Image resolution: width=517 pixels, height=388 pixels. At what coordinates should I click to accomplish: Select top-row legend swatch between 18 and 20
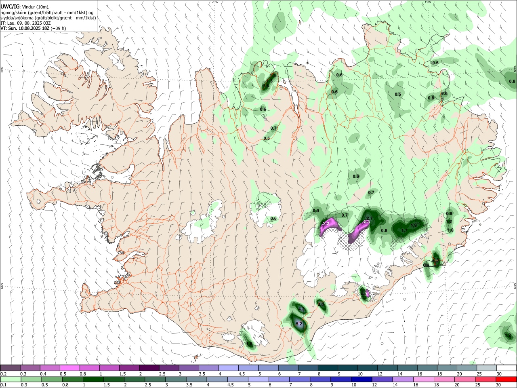pyautogui.click(x=447, y=368)
